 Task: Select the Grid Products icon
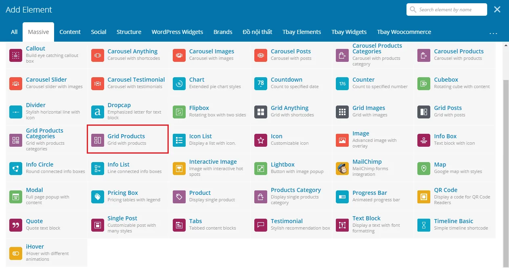(x=97, y=140)
